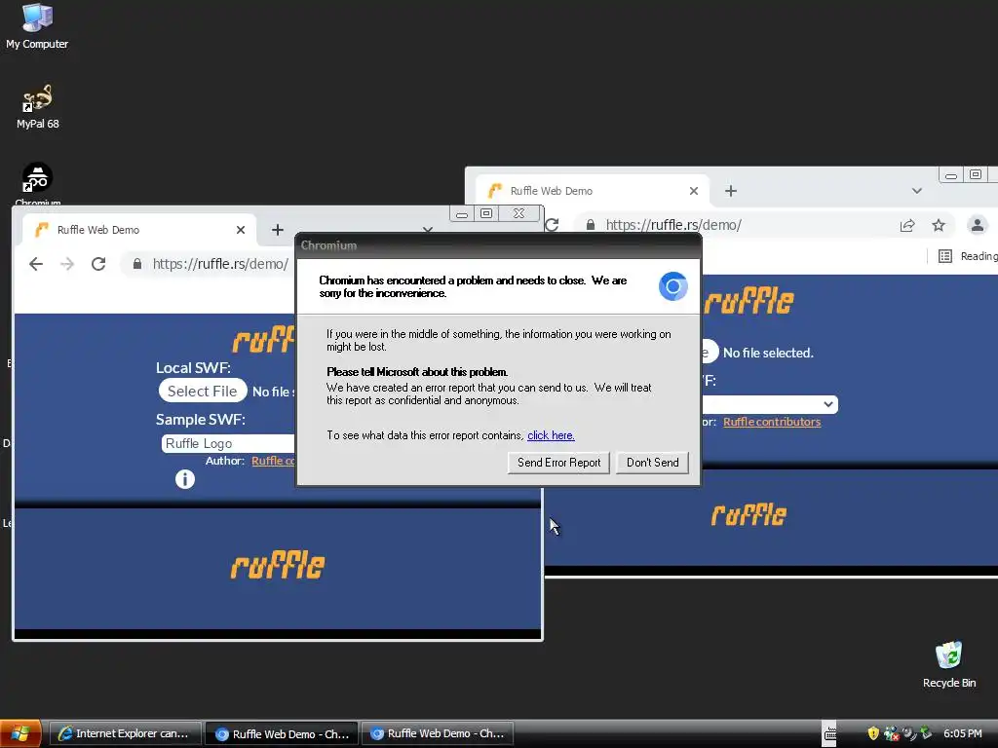Go forward in front Chromium window
Screen dimensions: 998x748
click(x=67, y=264)
